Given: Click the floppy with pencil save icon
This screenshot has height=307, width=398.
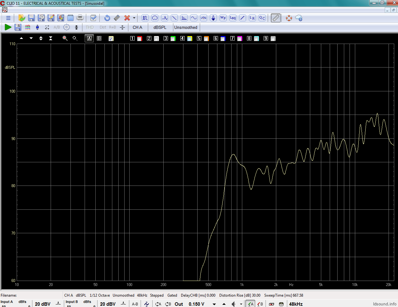Looking at the screenshot, I should pos(51,18).
